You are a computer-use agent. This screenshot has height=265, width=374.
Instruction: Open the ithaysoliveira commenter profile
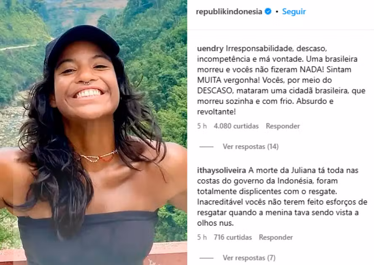click(222, 171)
